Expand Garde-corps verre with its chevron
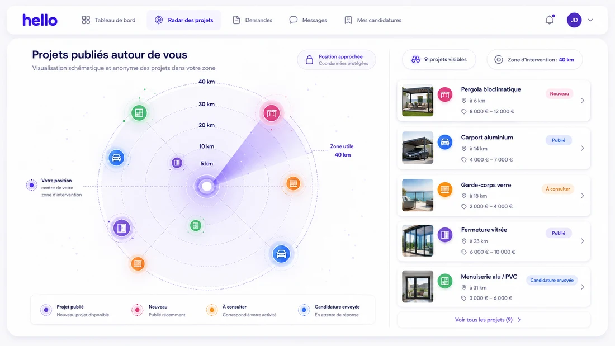The height and width of the screenshot is (346, 615). pyautogui.click(x=583, y=196)
